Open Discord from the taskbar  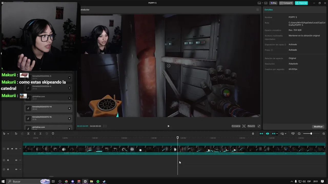(x=73, y=181)
